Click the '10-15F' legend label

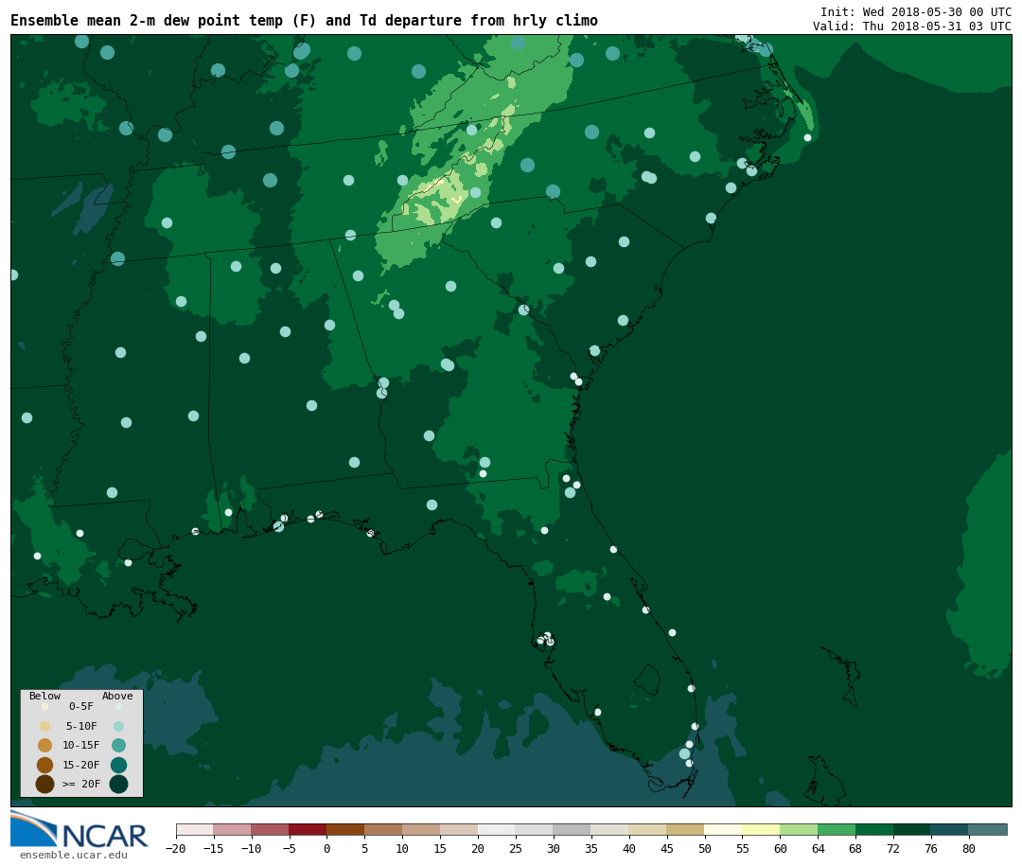click(81, 745)
